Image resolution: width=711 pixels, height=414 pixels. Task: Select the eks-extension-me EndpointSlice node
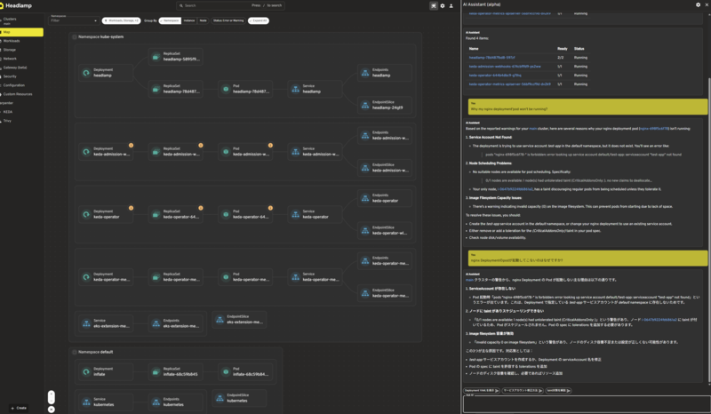(239, 319)
